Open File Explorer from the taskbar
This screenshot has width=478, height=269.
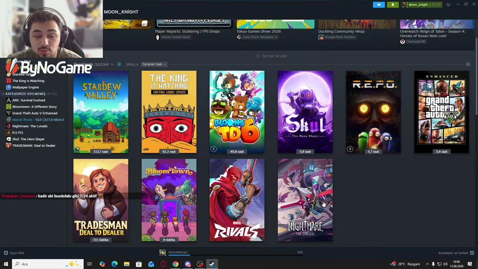pyautogui.click(x=127, y=264)
